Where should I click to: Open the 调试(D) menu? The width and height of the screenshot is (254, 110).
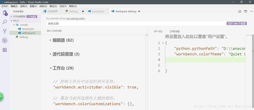[53, 6]
